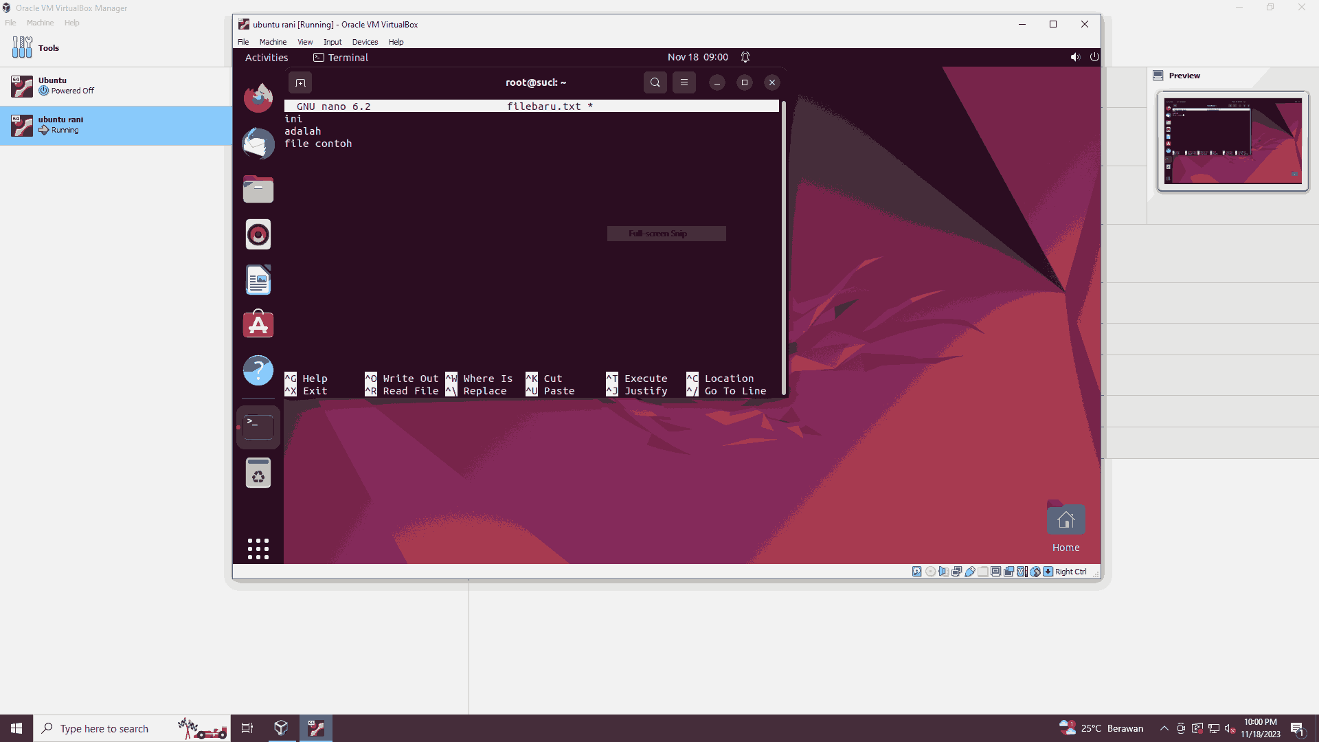Screen dimensions: 1319x742
Task: Click the recording status indicator icon
Action: tap(1008, 572)
